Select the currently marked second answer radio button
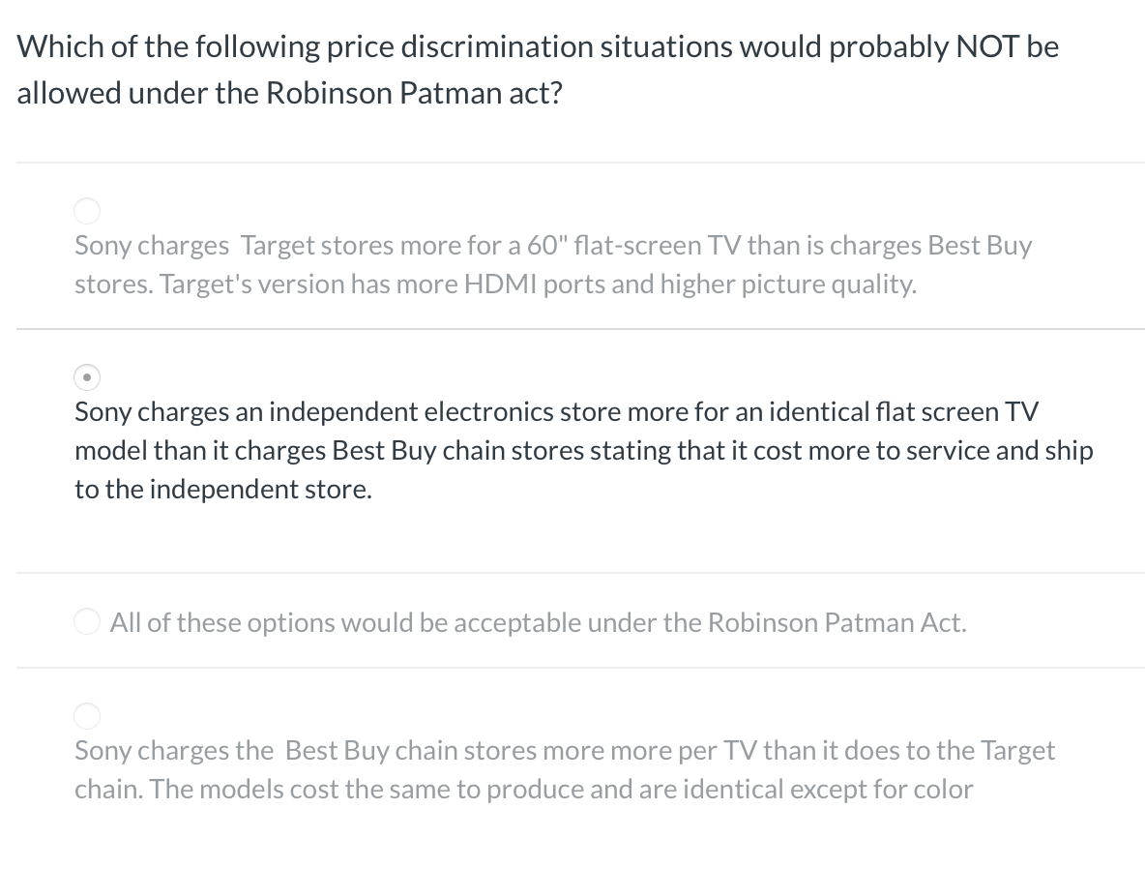Image resolution: width=1145 pixels, height=869 pixels. coord(87,377)
